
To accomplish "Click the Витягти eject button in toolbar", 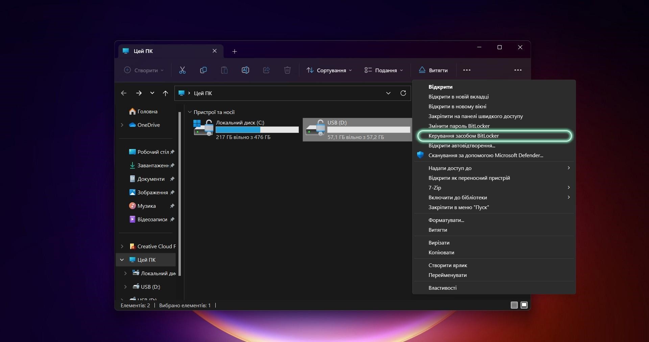I will point(433,70).
